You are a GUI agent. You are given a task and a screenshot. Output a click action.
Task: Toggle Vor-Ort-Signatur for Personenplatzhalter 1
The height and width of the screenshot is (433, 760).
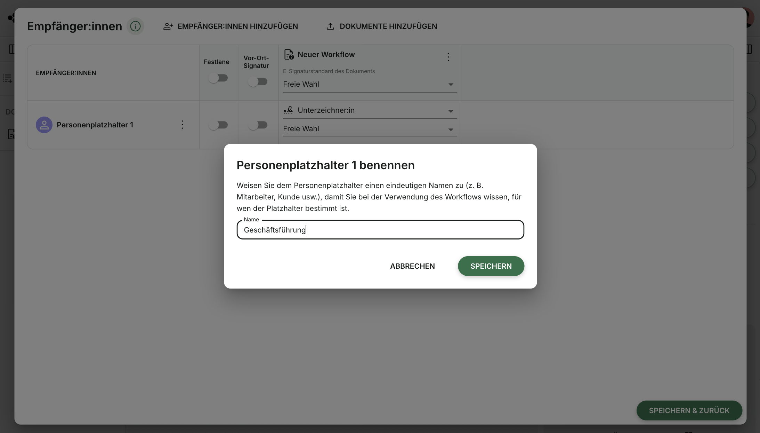click(258, 125)
